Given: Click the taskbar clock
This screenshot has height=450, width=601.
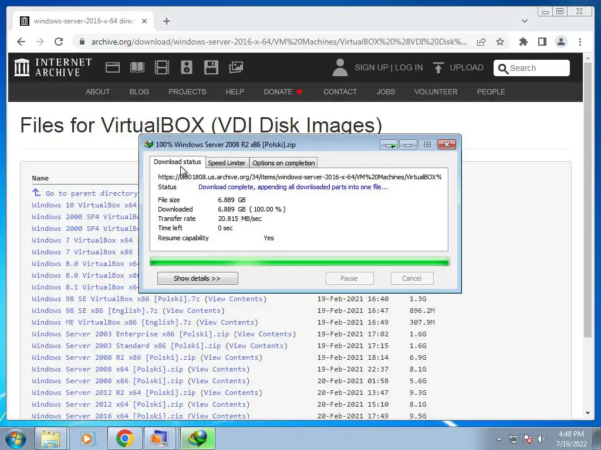Looking at the screenshot, I should (571, 439).
